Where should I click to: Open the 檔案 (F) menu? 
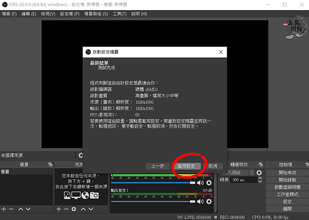point(9,14)
